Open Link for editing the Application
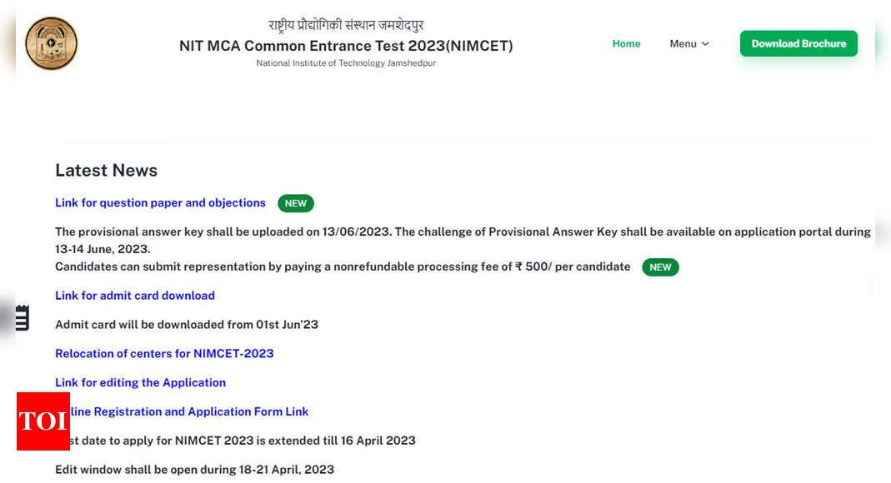Image resolution: width=891 pixels, height=483 pixels. tap(140, 382)
